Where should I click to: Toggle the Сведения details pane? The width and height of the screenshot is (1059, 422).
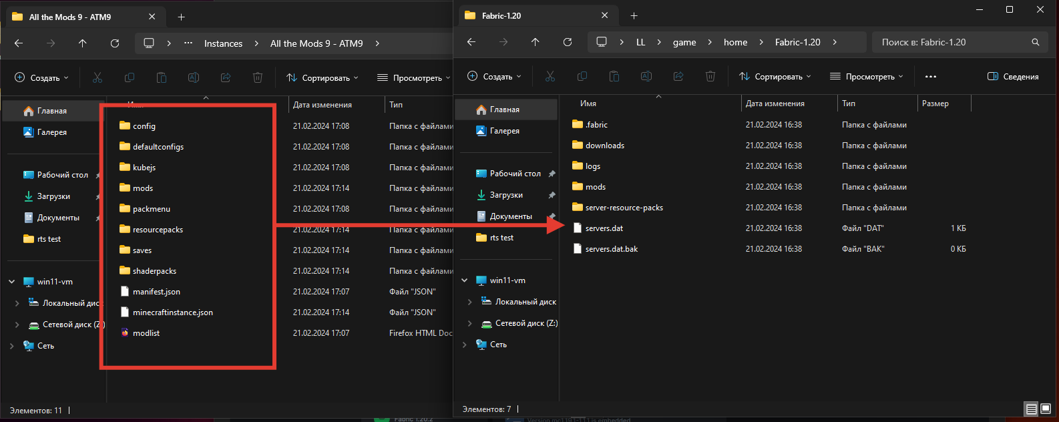point(1013,77)
